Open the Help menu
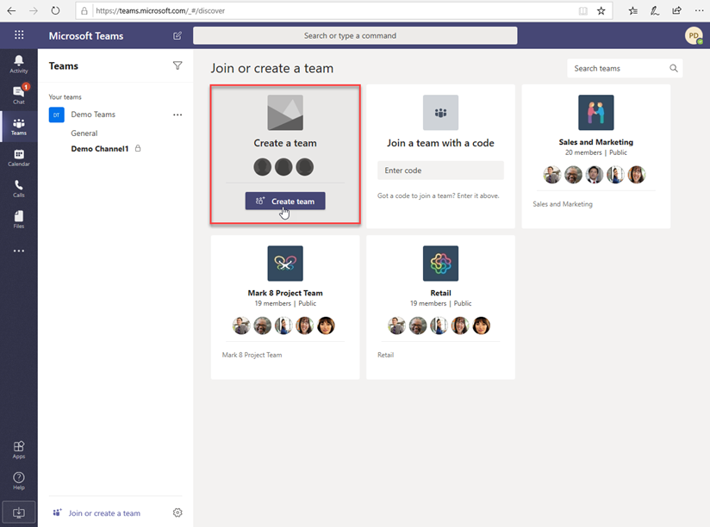Screen dimensions: 710x527 coord(19,480)
